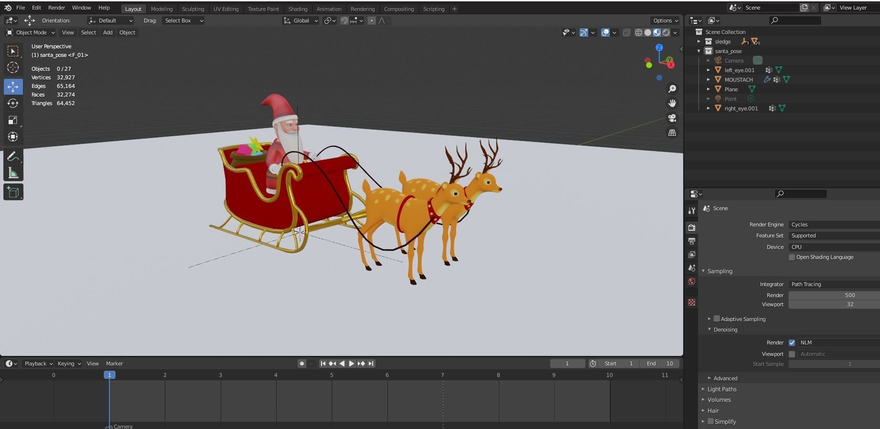Select the Add Cube tool

(x=13, y=192)
